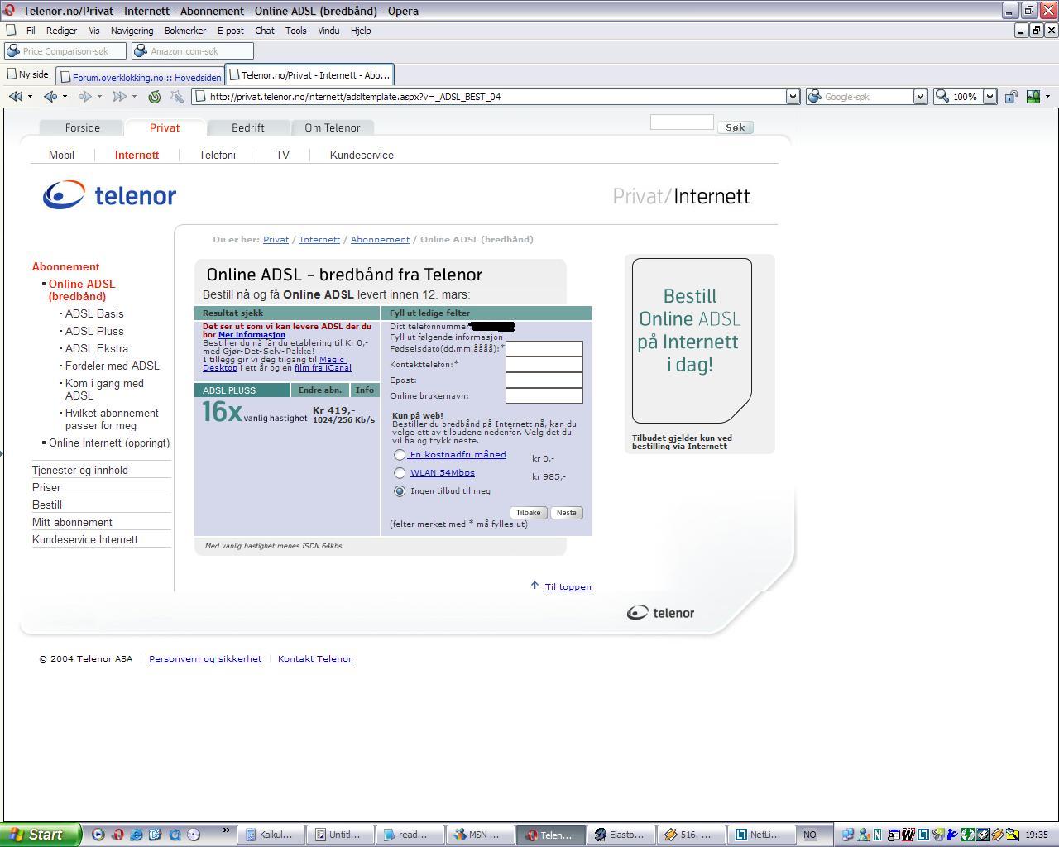Open the Google search engine dropdown
This screenshot has height=847, width=1059.
tap(920, 97)
